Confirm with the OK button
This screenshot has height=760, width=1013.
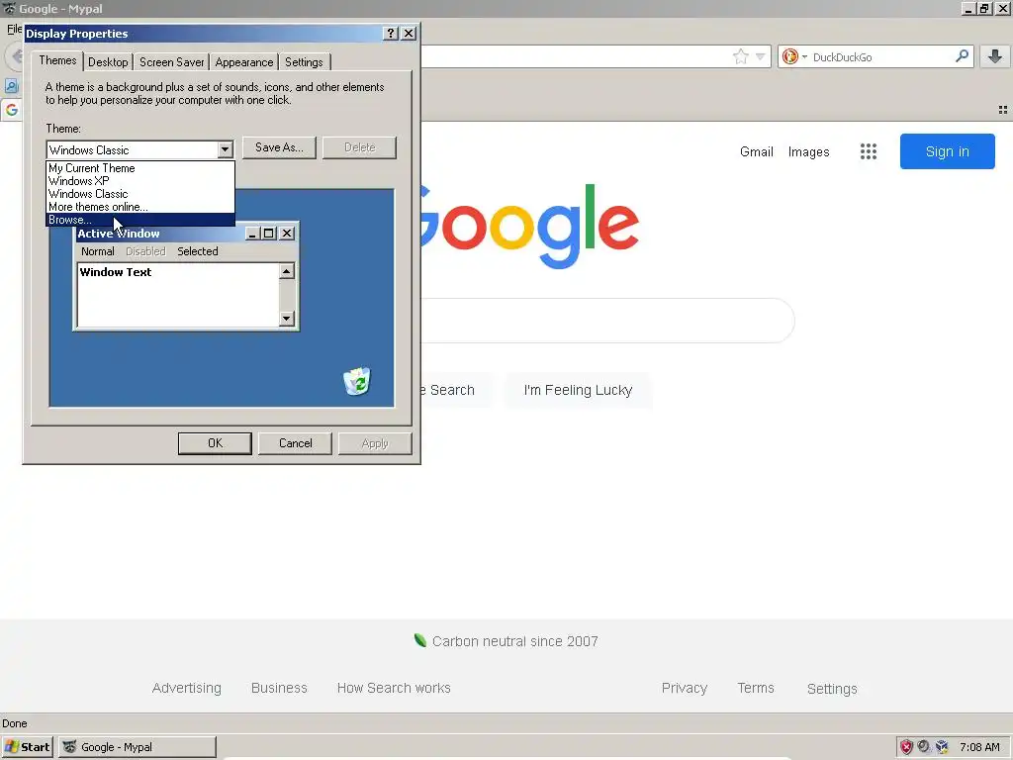pos(215,443)
